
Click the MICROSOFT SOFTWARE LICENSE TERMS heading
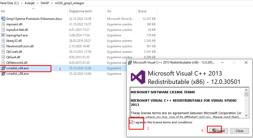(x=163, y=92)
